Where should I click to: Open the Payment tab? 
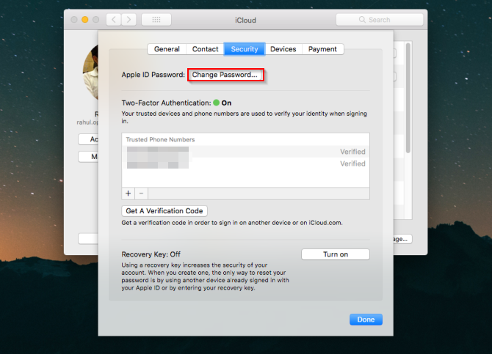(x=322, y=49)
